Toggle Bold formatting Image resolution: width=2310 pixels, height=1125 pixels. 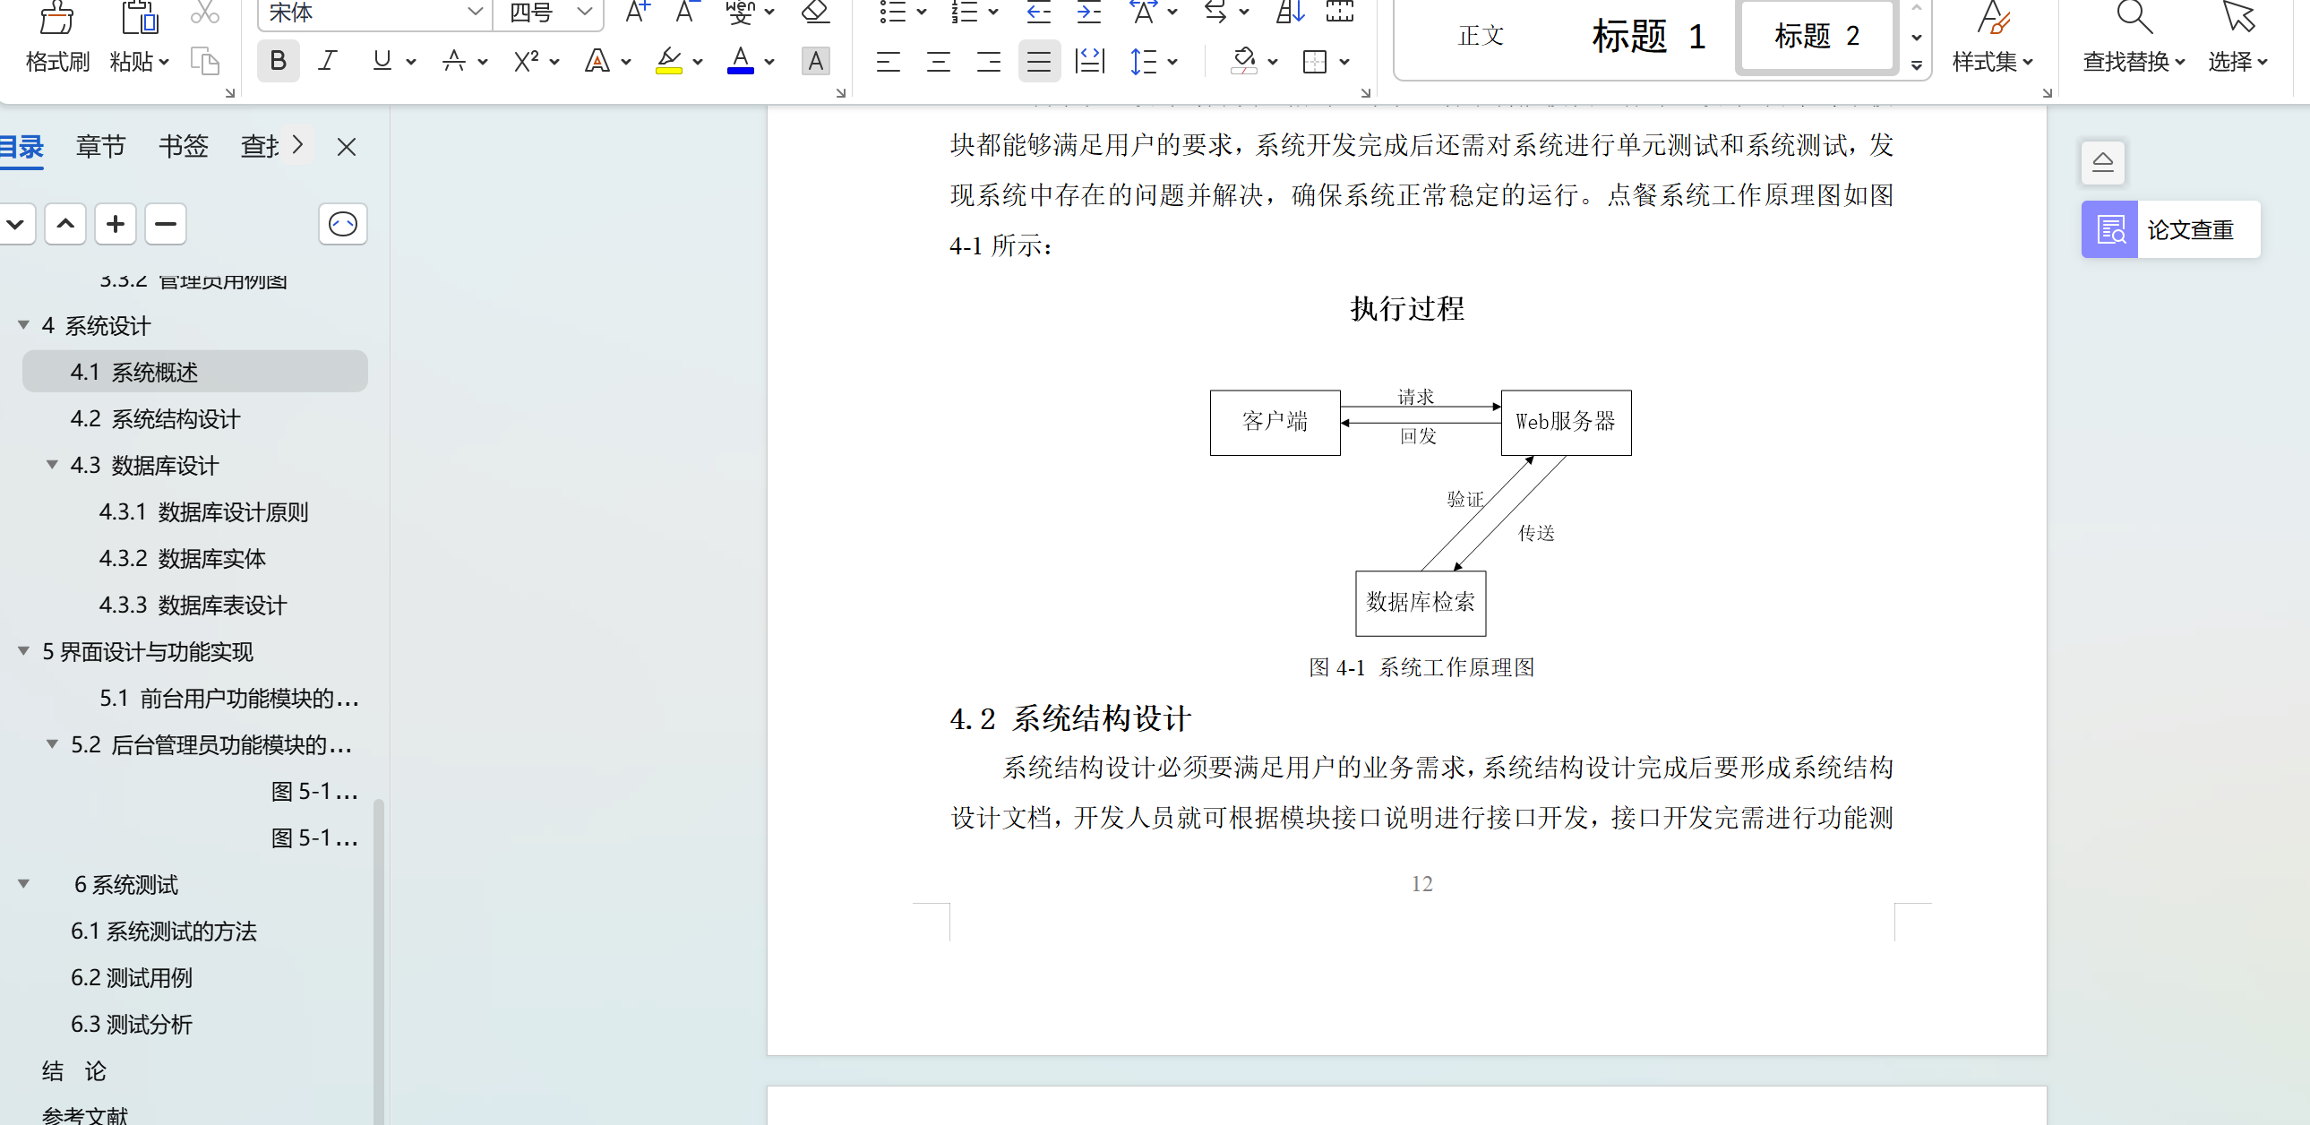(x=278, y=61)
